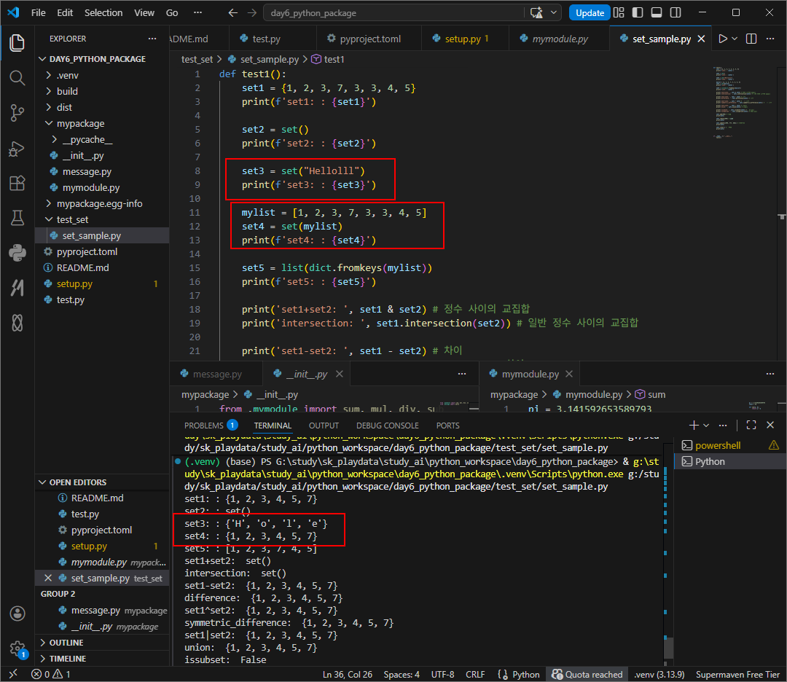Open Explorer more actions ellipsis

tap(152, 39)
